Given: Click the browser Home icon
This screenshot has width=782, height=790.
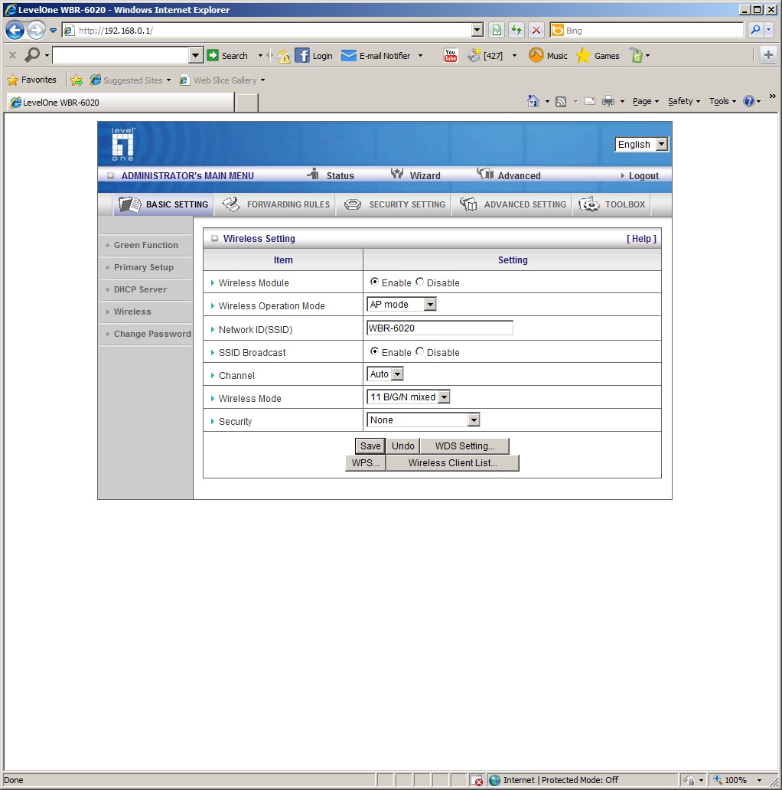Looking at the screenshot, I should [x=533, y=101].
